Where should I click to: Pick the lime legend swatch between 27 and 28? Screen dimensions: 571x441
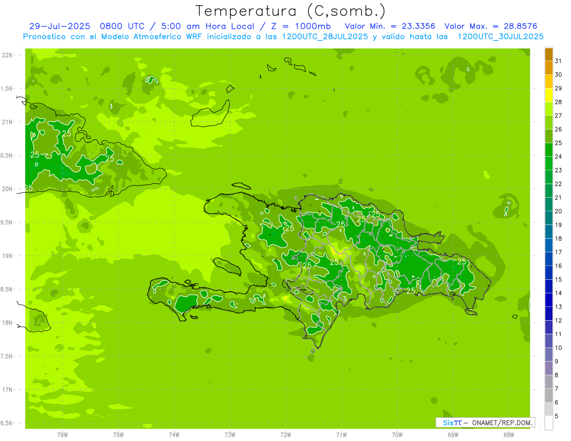point(549,109)
